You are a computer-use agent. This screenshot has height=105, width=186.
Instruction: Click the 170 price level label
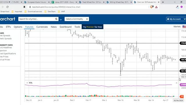click(x=183, y=43)
